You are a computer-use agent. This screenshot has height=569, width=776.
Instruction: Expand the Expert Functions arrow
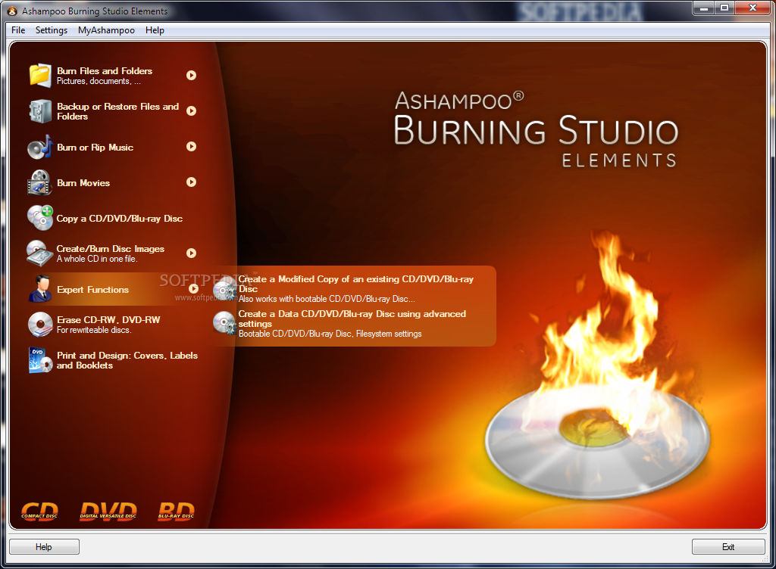click(x=193, y=289)
